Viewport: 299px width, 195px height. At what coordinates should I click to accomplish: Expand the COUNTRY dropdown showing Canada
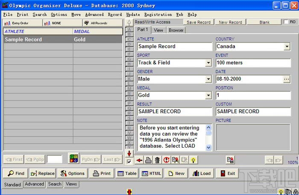pyautogui.click(x=287, y=47)
